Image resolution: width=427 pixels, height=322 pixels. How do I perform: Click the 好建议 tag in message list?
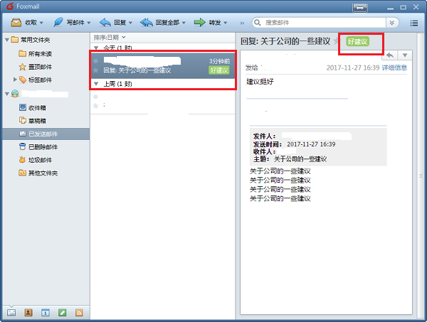tap(219, 70)
